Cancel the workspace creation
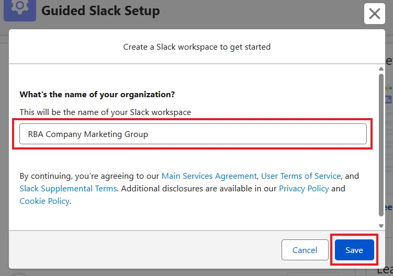This screenshot has height=276, width=393. (x=305, y=250)
